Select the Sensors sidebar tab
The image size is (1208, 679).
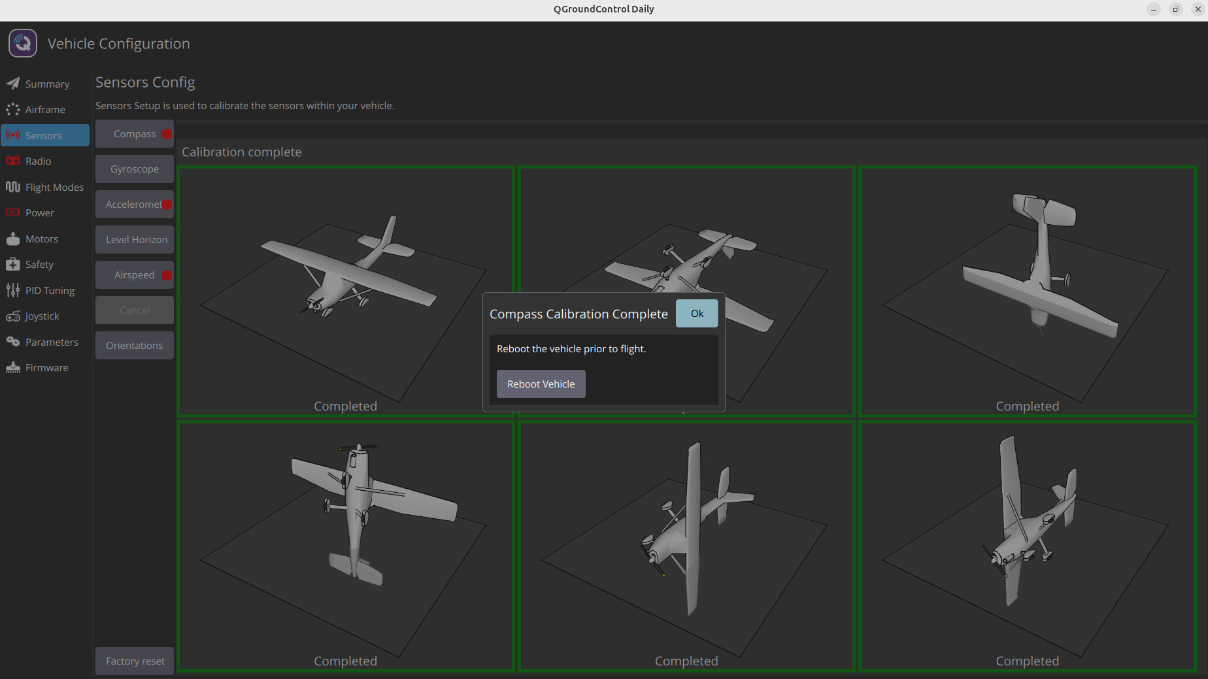click(x=44, y=135)
